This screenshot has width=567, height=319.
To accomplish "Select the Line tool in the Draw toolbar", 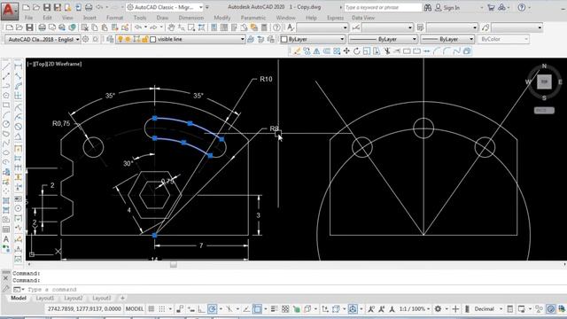I will (x=6, y=66).
